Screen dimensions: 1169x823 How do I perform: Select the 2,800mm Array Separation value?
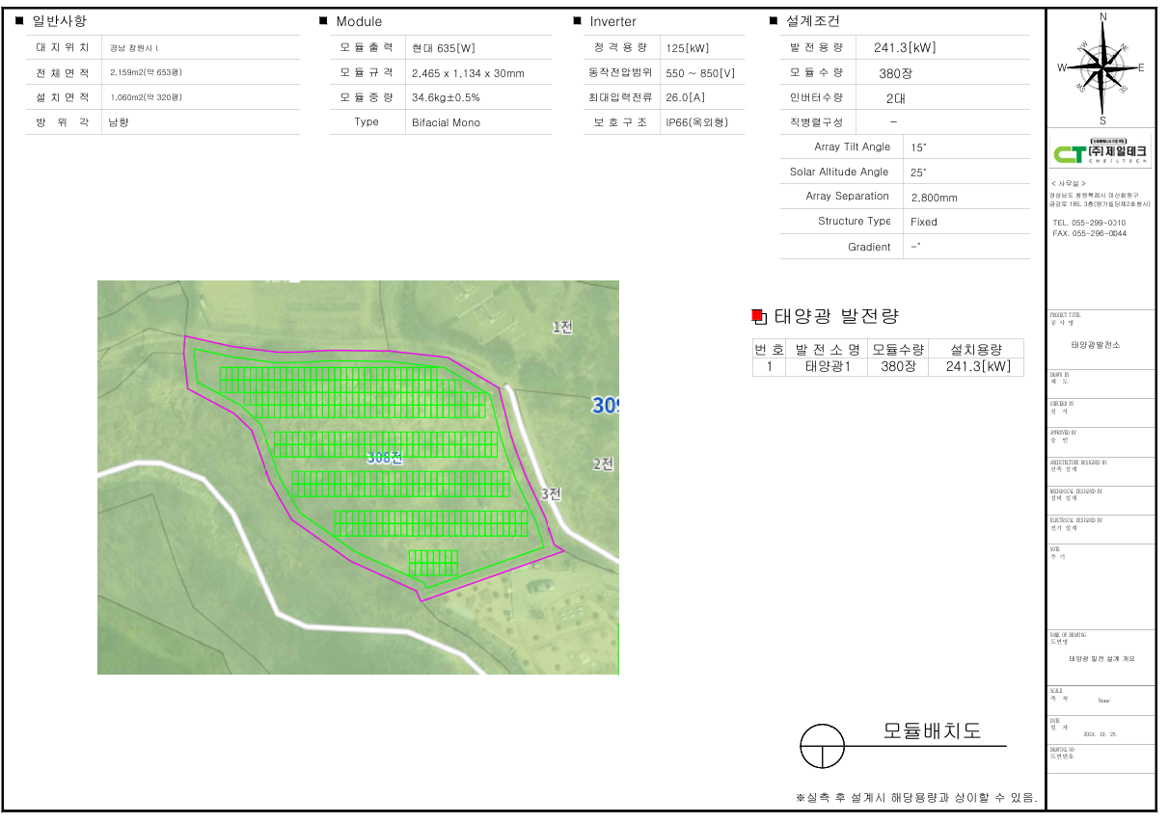coord(934,198)
